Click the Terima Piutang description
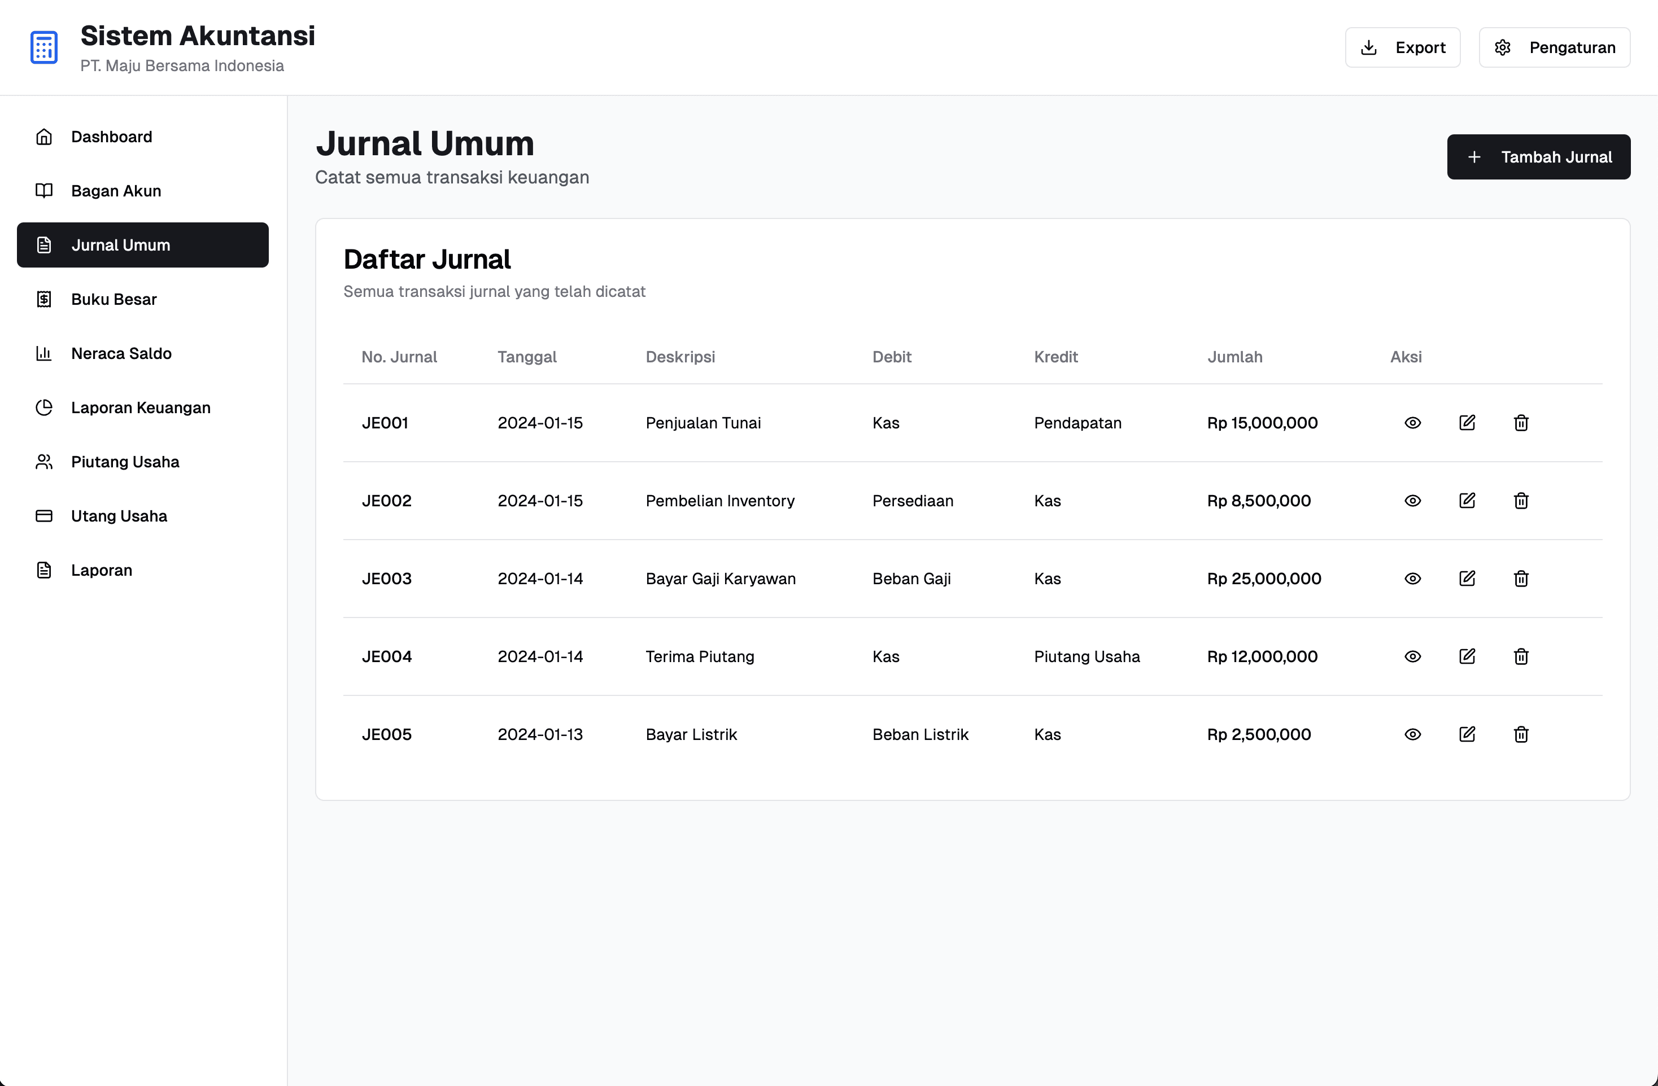This screenshot has height=1086, width=1658. tap(700, 656)
